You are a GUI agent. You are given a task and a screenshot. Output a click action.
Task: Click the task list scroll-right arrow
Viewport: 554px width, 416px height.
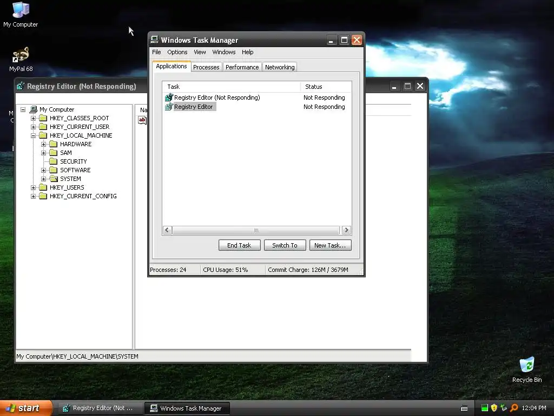[347, 230]
